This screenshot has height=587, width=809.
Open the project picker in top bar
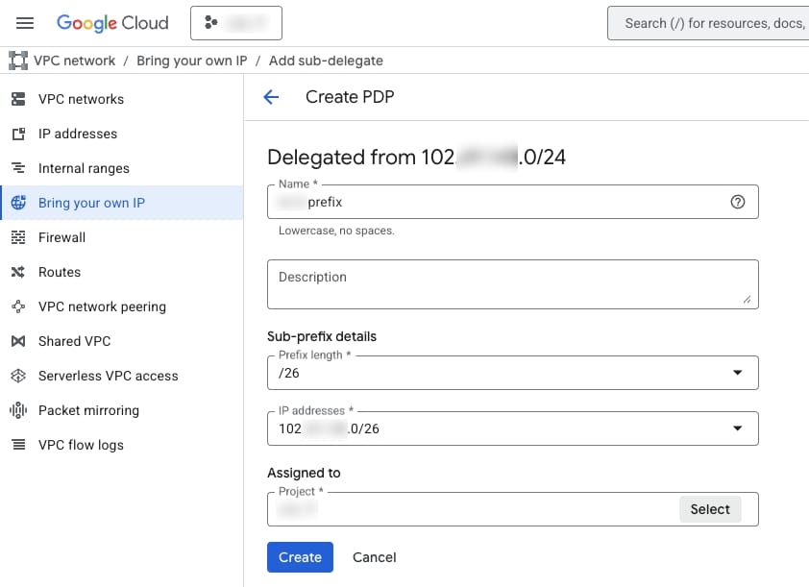[x=235, y=23]
